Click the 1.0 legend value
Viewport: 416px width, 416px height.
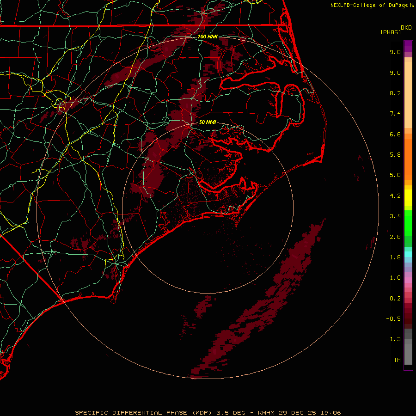point(395,278)
